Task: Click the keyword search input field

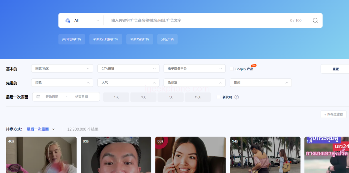Action: (197, 20)
